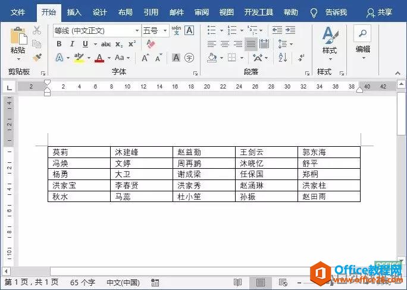
Task: Click the Increase Indent icon
Action: coord(290,30)
